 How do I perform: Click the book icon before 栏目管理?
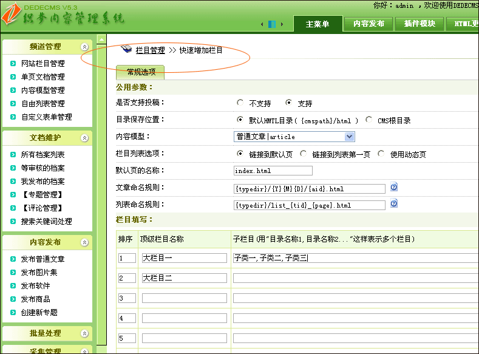(126, 49)
